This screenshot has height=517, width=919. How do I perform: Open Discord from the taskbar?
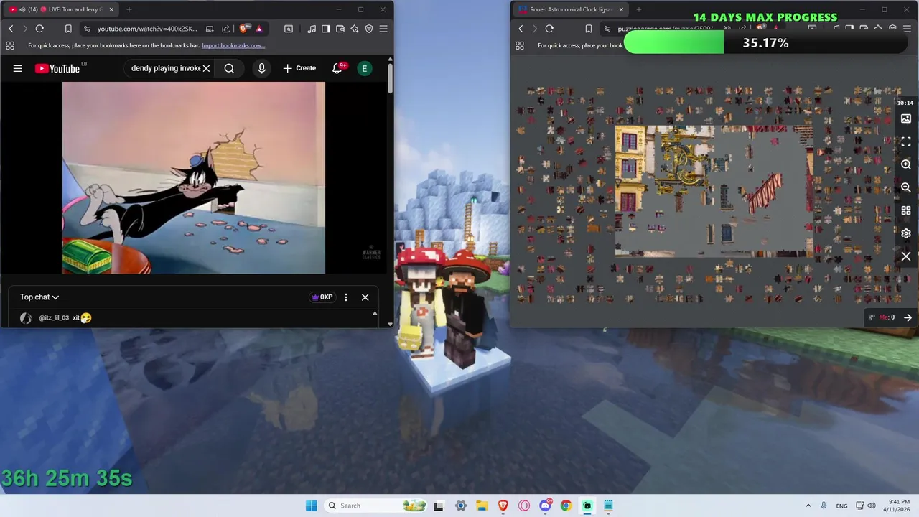(x=545, y=506)
